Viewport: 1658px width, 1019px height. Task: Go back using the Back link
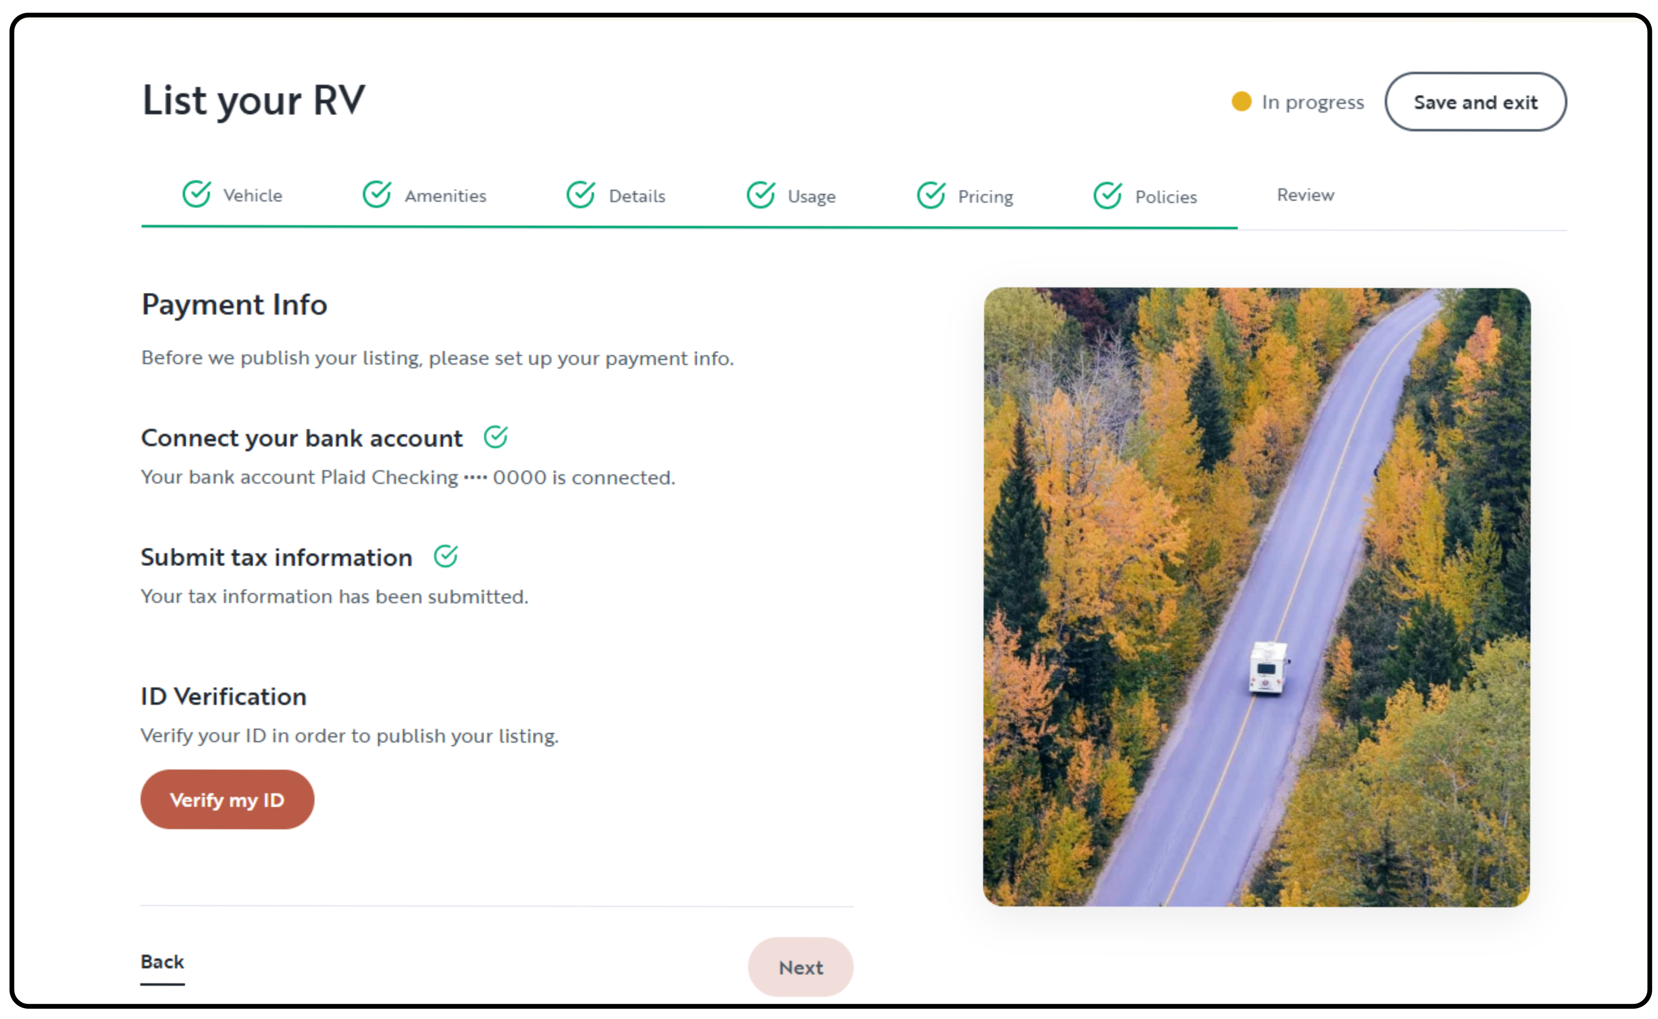tap(162, 962)
